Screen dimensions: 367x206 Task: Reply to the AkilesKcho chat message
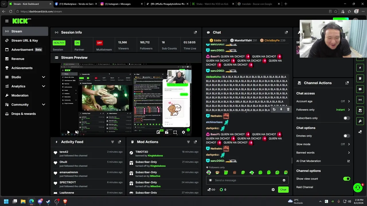[274, 110]
